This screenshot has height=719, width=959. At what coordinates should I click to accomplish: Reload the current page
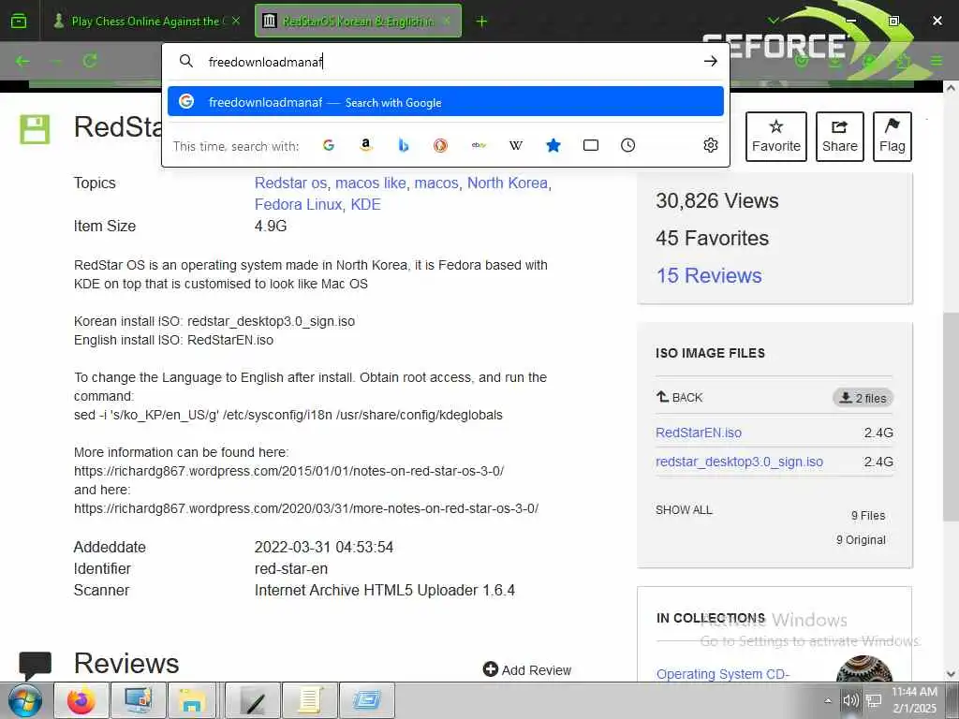(x=90, y=61)
